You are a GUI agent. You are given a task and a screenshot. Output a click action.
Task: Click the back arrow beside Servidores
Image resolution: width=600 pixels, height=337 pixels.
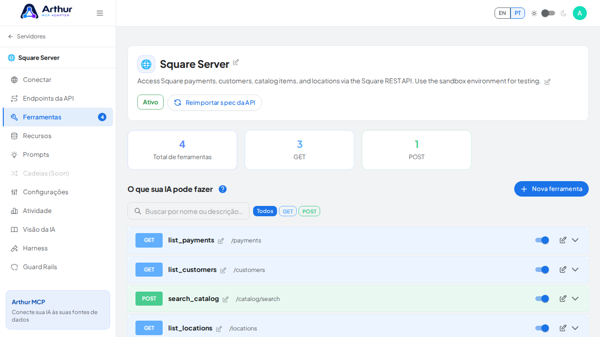point(11,37)
